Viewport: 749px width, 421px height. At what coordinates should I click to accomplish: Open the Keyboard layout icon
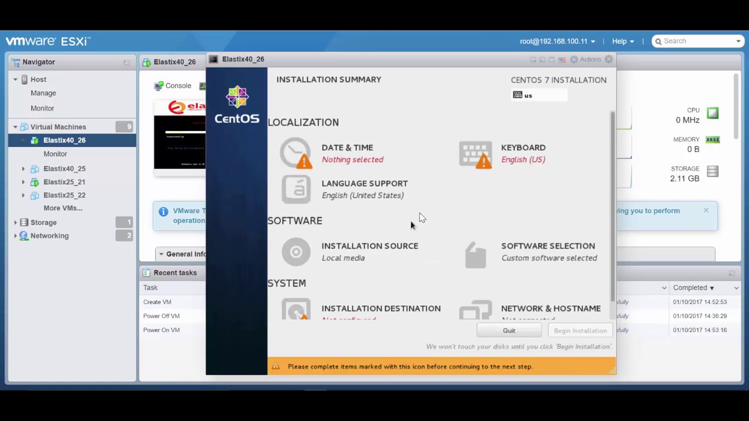[476, 154]
